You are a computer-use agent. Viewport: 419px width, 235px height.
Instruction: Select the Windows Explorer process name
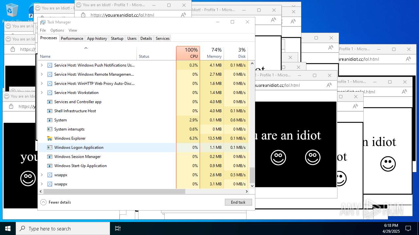tap(70, 138)
